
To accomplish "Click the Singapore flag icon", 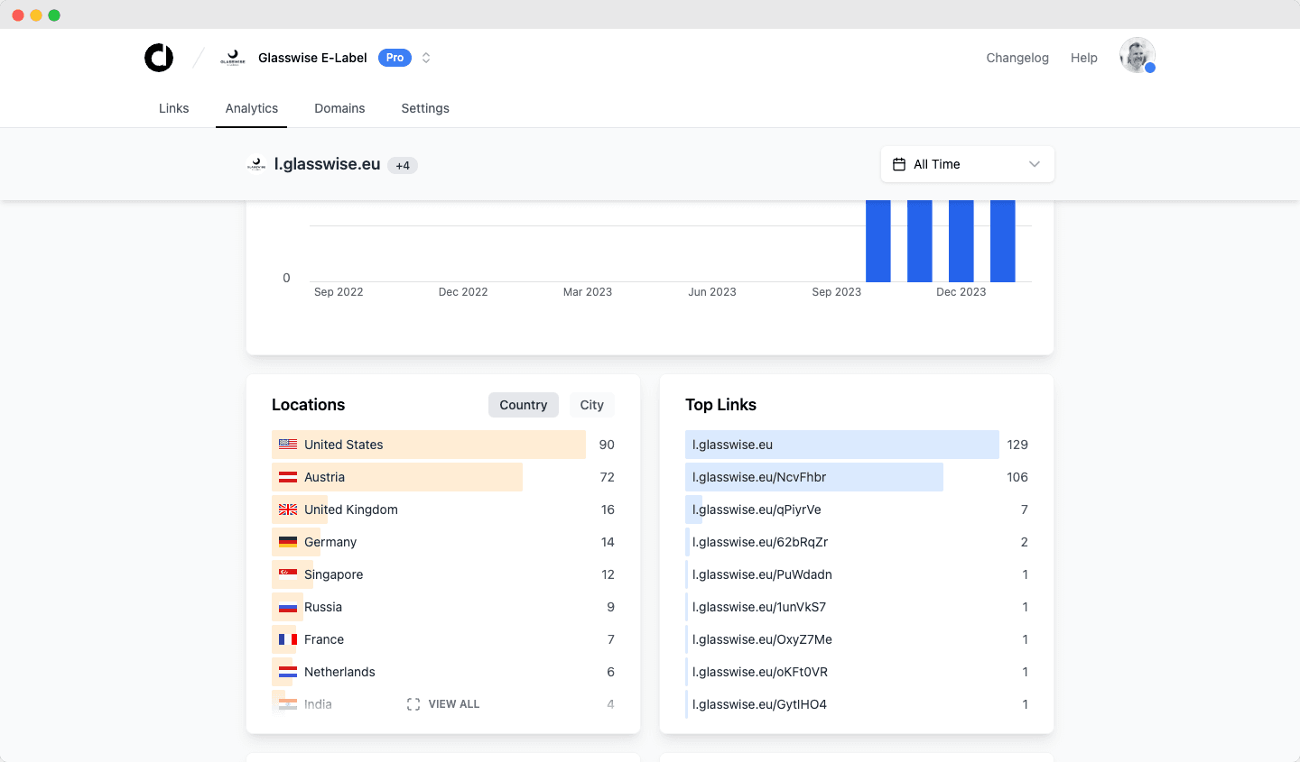I will point(287,574).
